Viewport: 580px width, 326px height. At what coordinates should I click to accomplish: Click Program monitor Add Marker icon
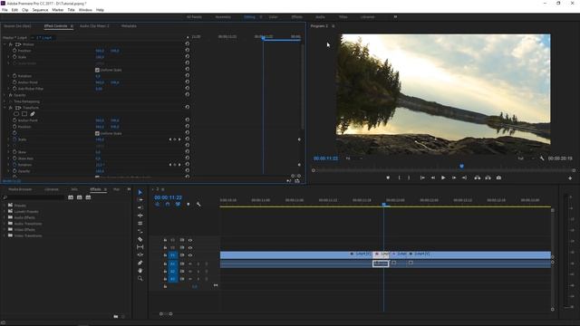[388, 177]
